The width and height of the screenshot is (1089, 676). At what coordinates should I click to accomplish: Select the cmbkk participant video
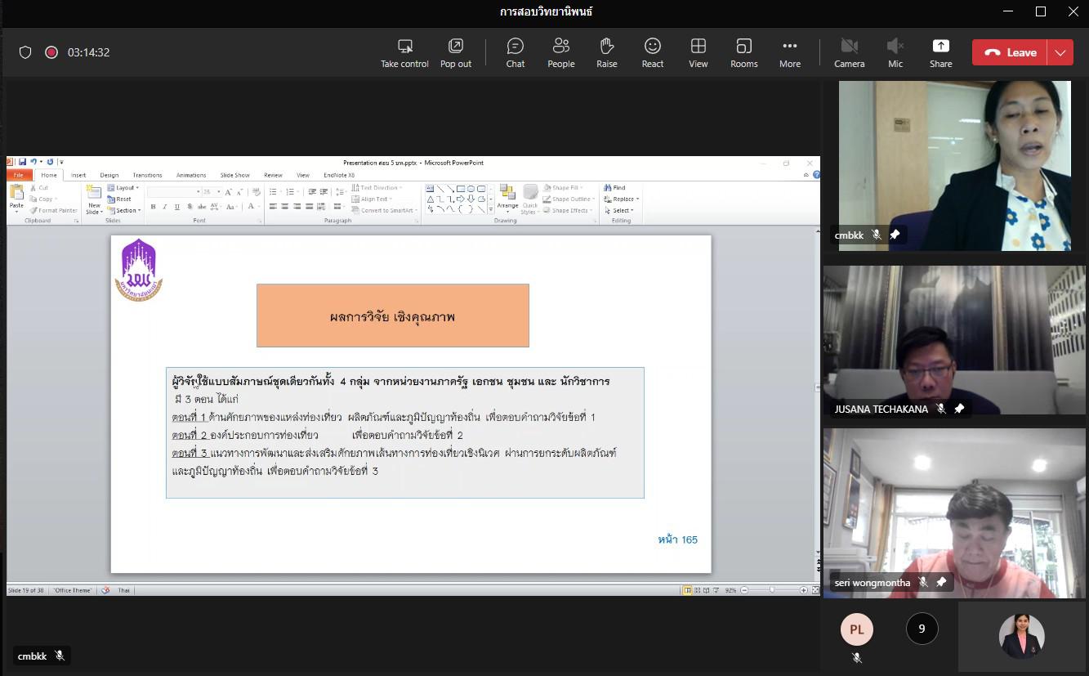coord(954,165)
